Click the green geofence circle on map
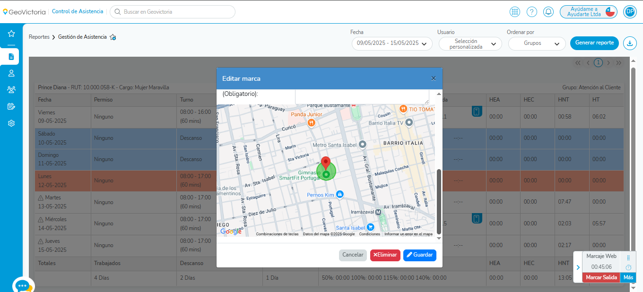 coord(325,172)
